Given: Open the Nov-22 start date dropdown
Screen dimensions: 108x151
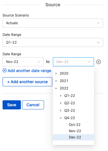Looking at the screenshot, I should [23, 62].
